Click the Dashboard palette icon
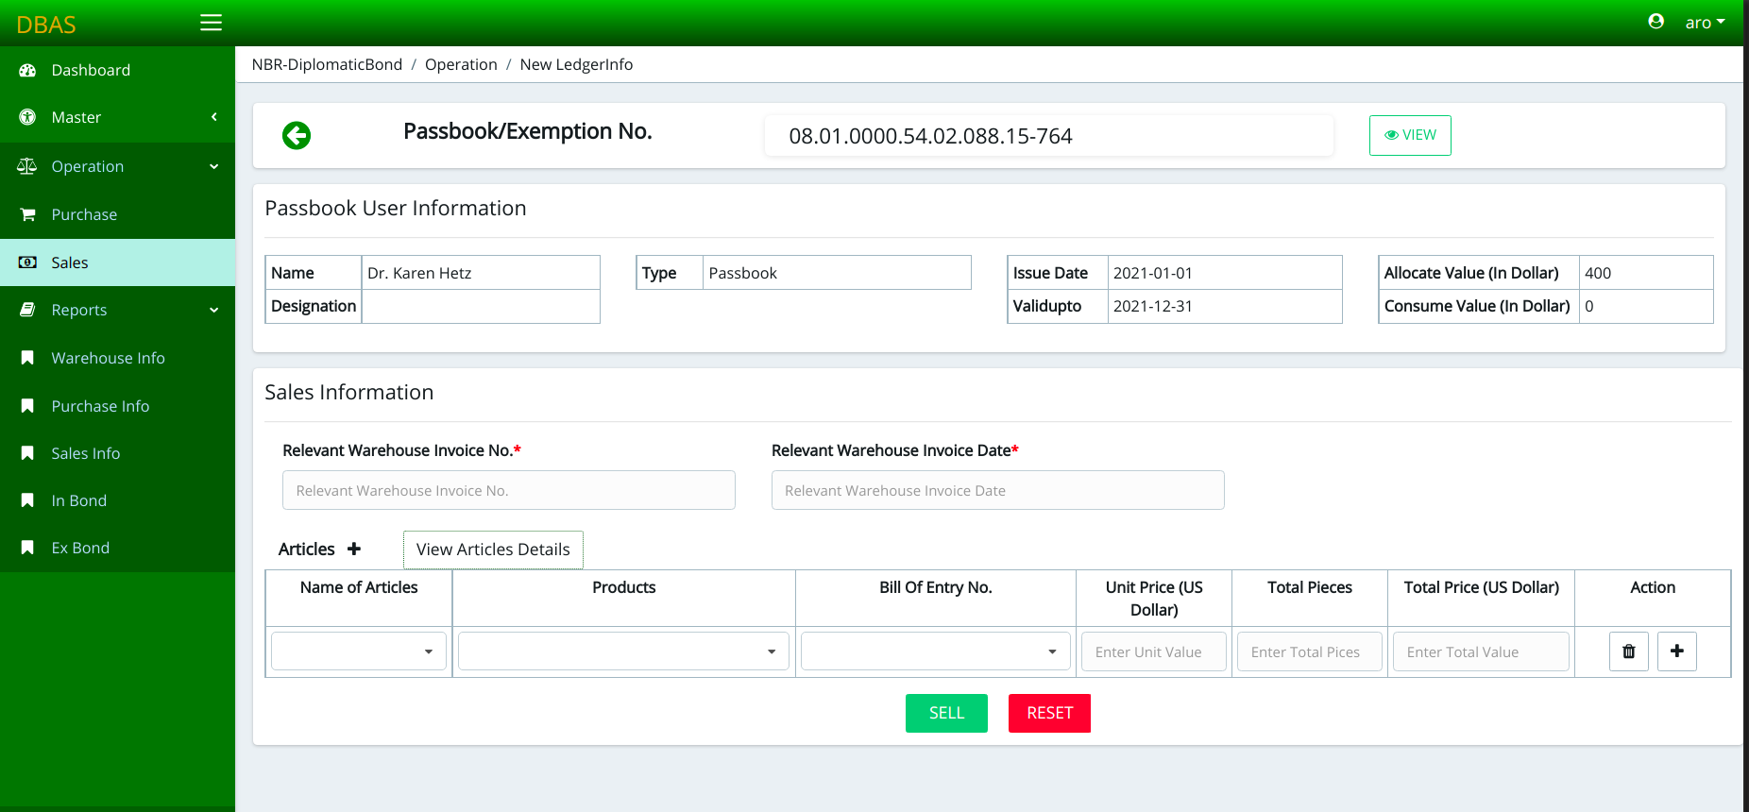Screen dimensions: 1749x812 (x=27, y=70)
